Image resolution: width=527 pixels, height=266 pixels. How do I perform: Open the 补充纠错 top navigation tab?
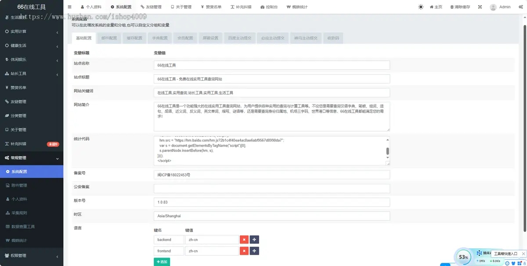tap(241, 7)
